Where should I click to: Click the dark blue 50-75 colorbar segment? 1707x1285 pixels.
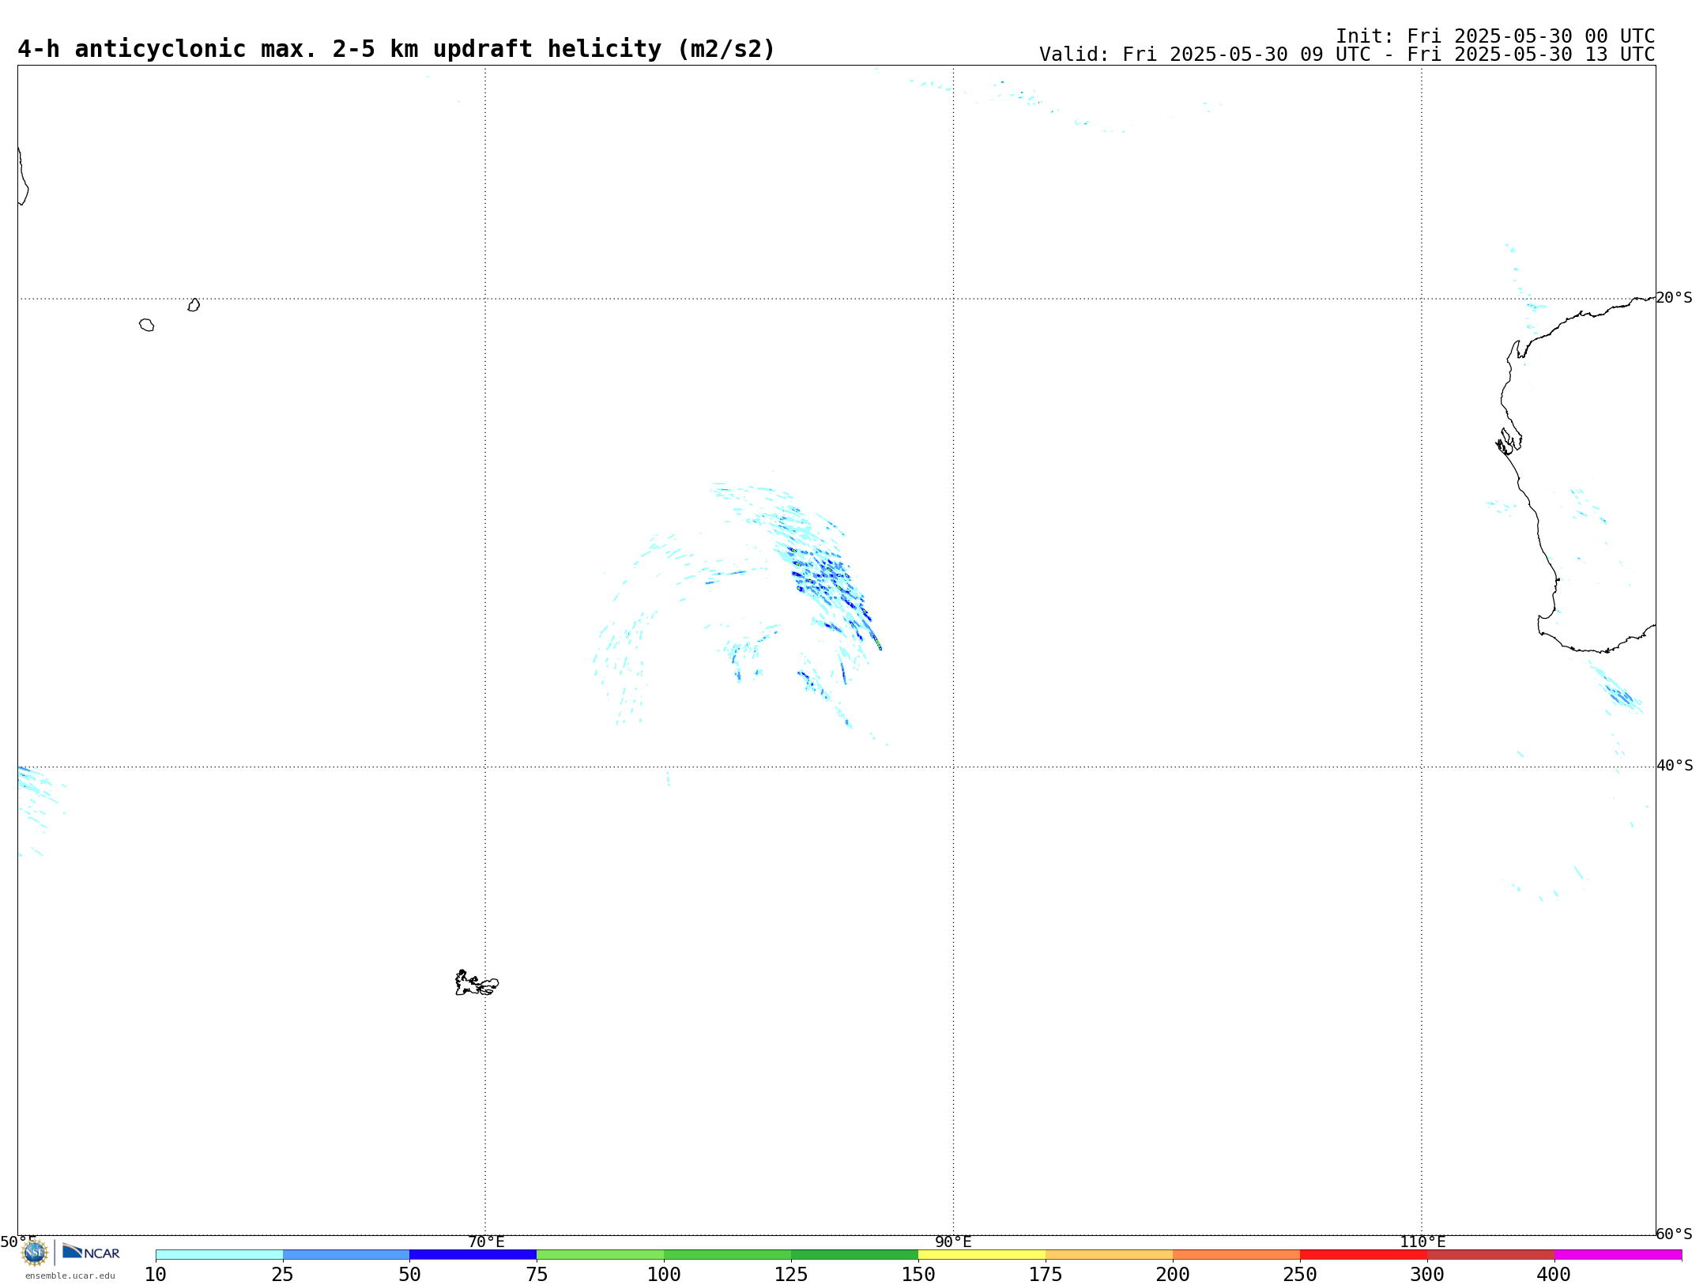click(x=473, y=1254)
